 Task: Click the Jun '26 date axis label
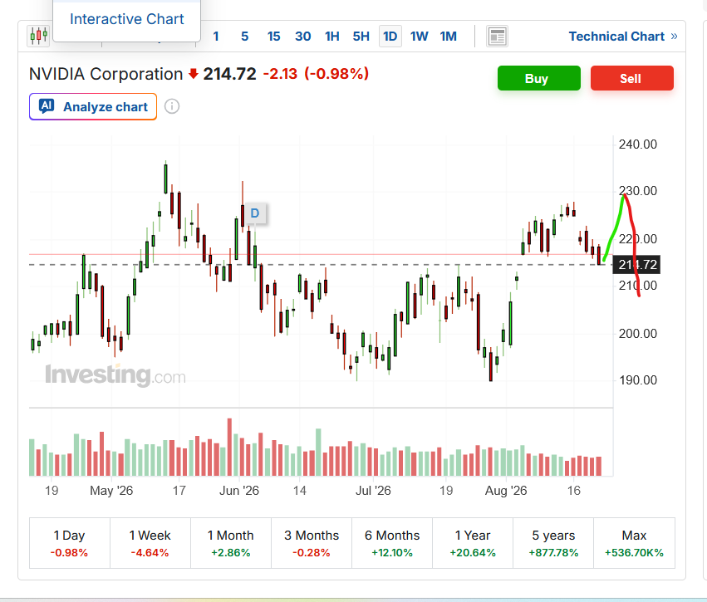coord(239,490)
